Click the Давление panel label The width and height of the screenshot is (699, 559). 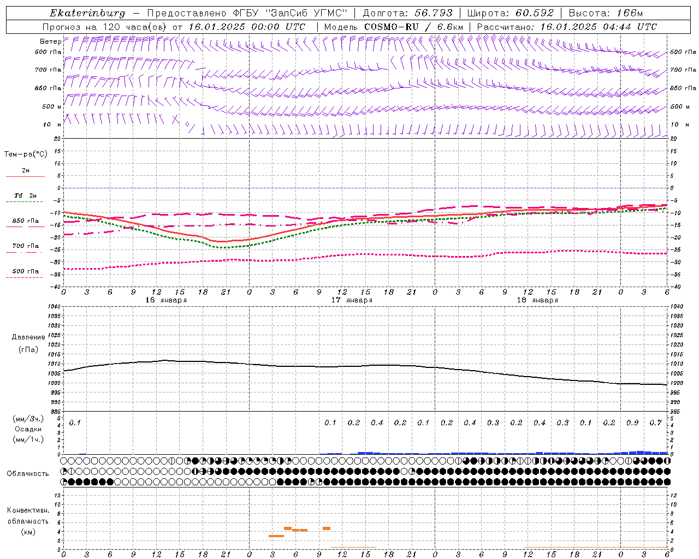[x=28, y=337]
